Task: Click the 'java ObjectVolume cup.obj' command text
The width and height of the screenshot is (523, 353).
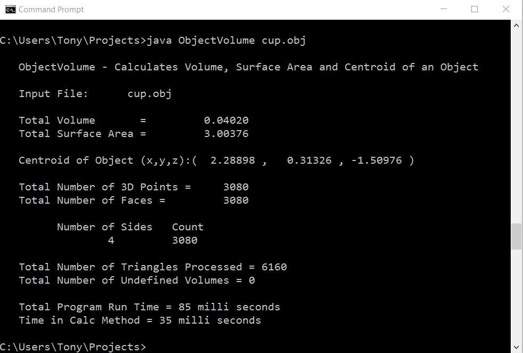Action: click(x=226, y=41)
